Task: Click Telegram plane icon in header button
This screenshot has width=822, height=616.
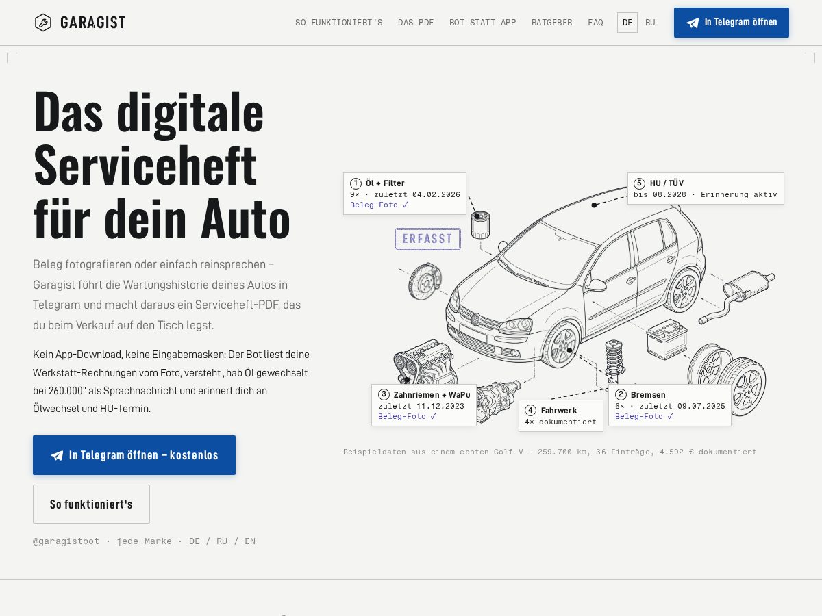Action: click(x=693, y=23)
